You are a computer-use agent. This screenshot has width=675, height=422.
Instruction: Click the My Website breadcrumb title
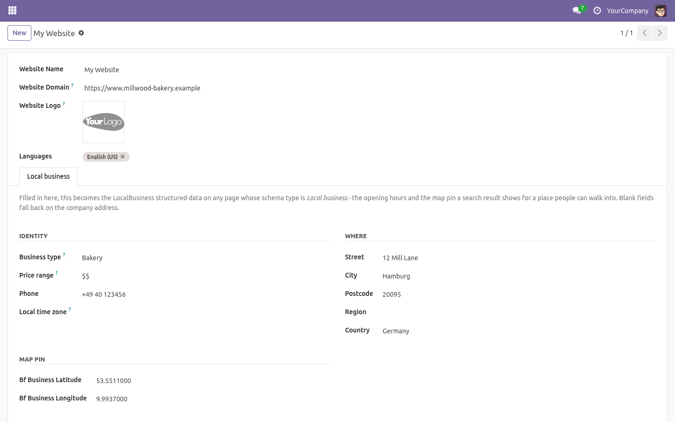coord(54,33)
